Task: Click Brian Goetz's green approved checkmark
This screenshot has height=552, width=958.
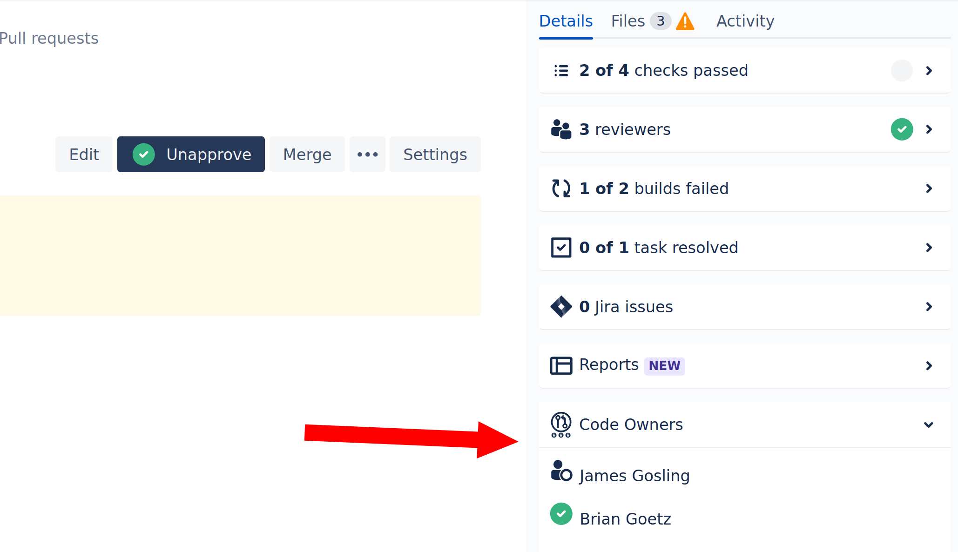Action: [561, 514]
